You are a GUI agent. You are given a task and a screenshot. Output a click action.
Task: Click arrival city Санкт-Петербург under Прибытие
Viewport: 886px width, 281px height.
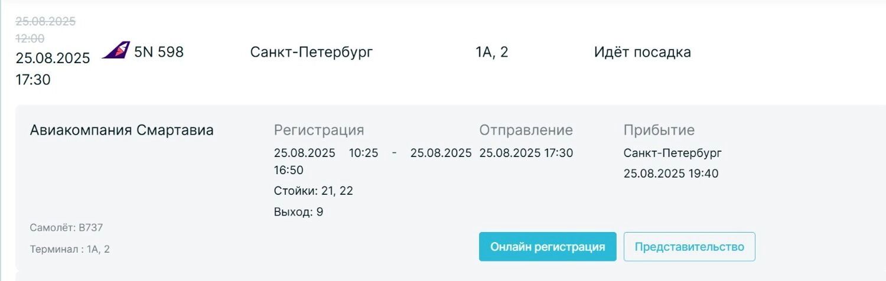(672, 153)
